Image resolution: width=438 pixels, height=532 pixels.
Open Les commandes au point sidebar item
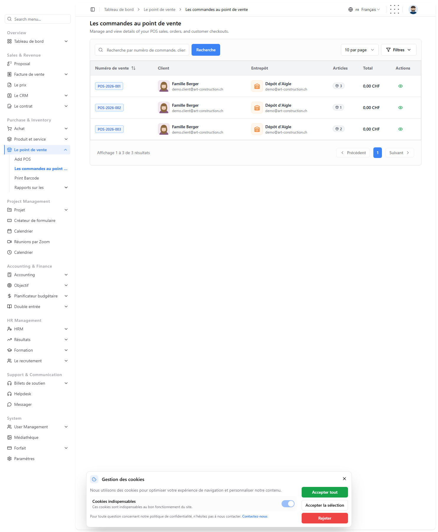pos(41,169)
